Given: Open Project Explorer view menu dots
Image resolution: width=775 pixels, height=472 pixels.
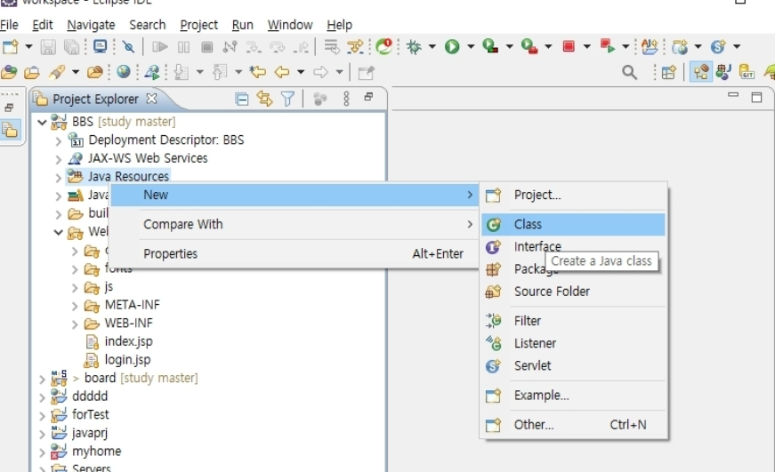Looking at the screenshot, I should [x=346, y=99].
